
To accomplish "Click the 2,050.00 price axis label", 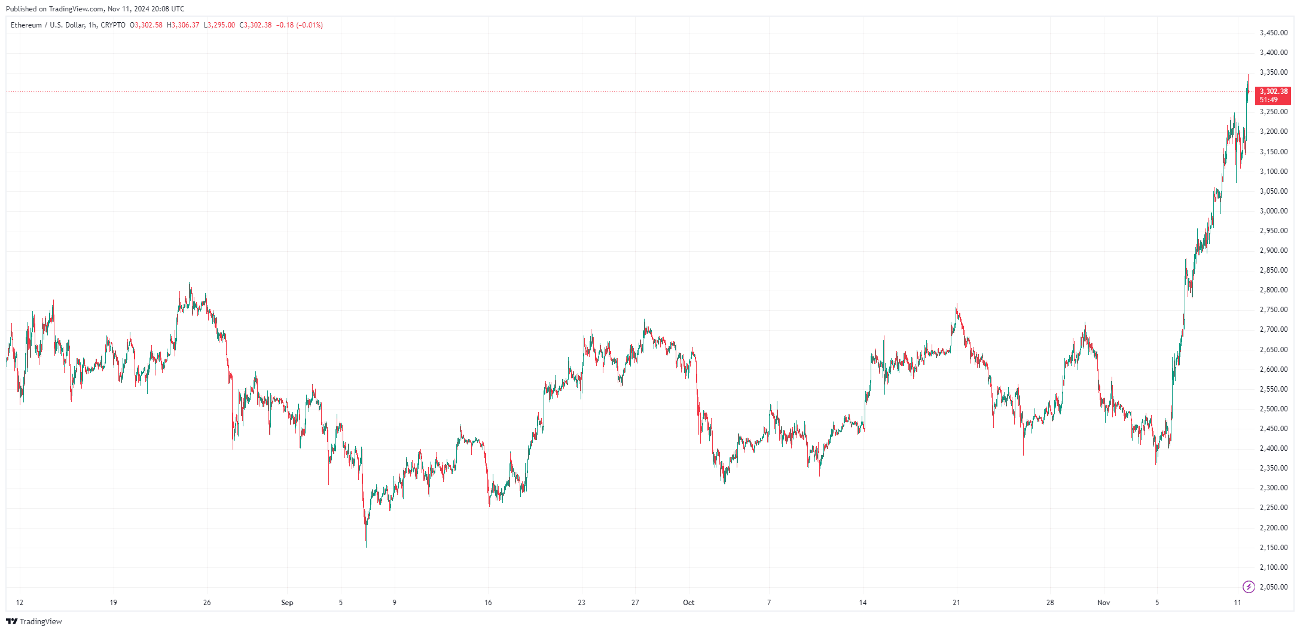I will click(x=1274, y=587).
